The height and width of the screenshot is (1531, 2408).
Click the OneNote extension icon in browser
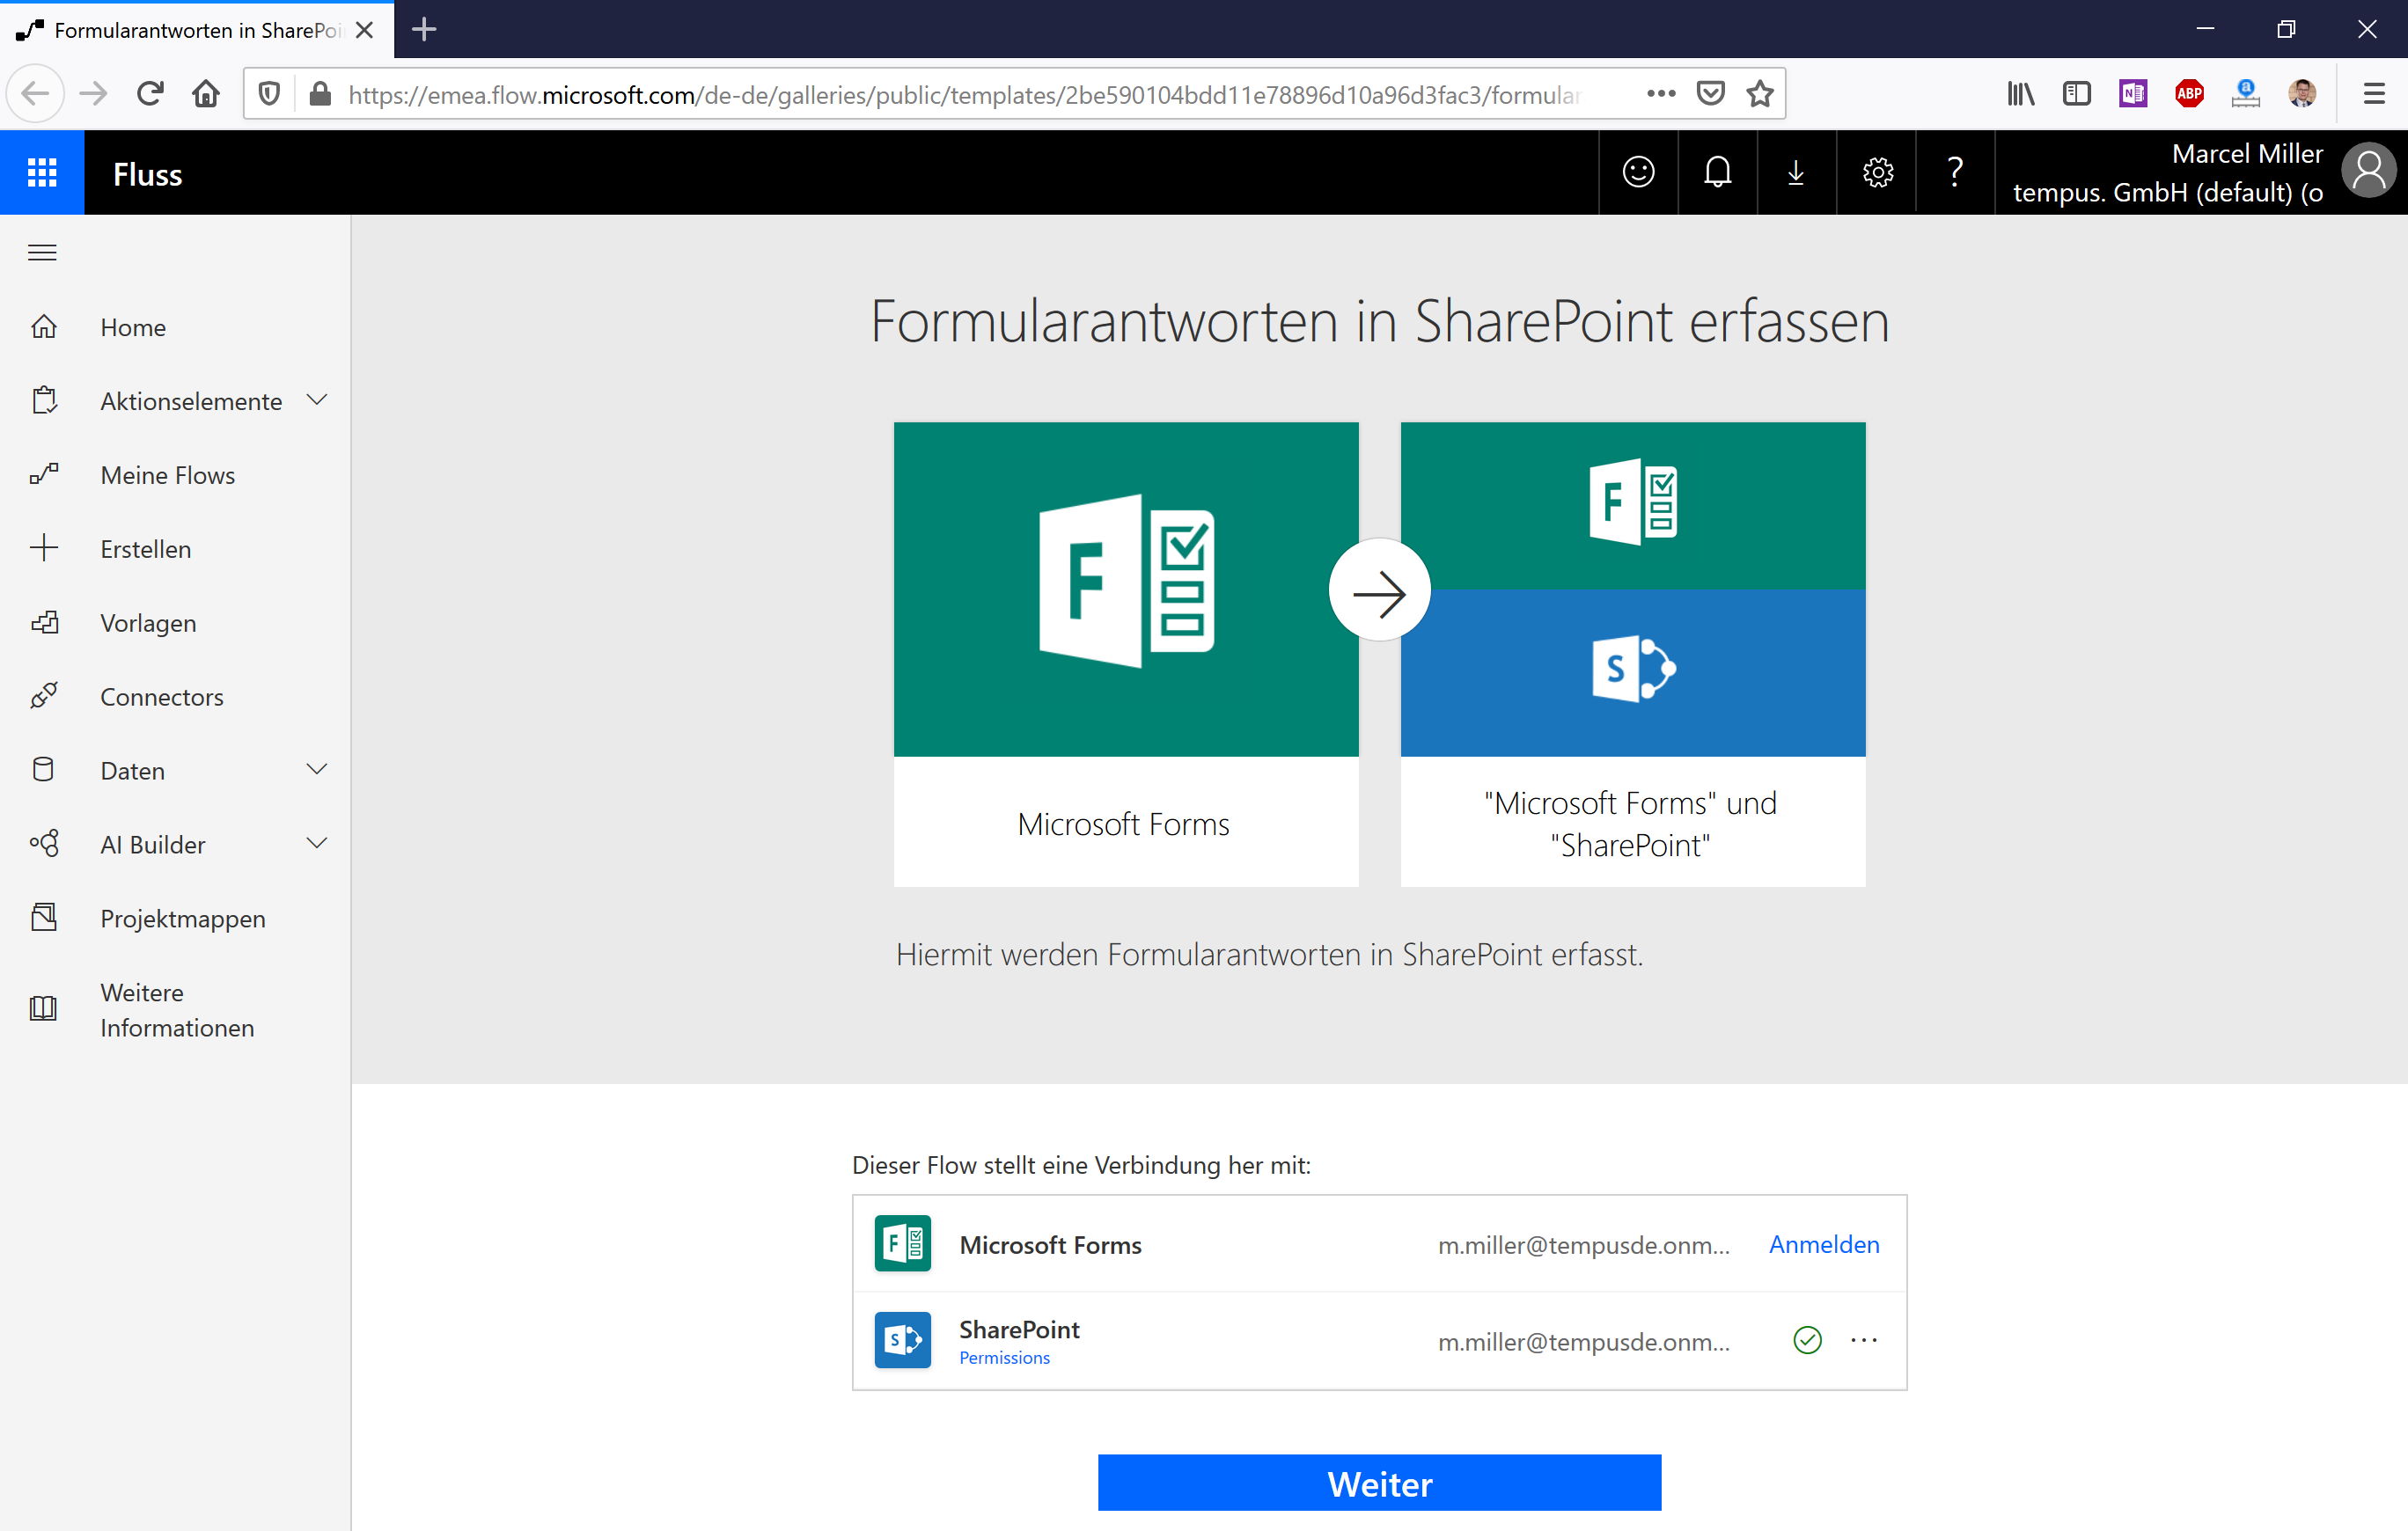point(2132,94)
